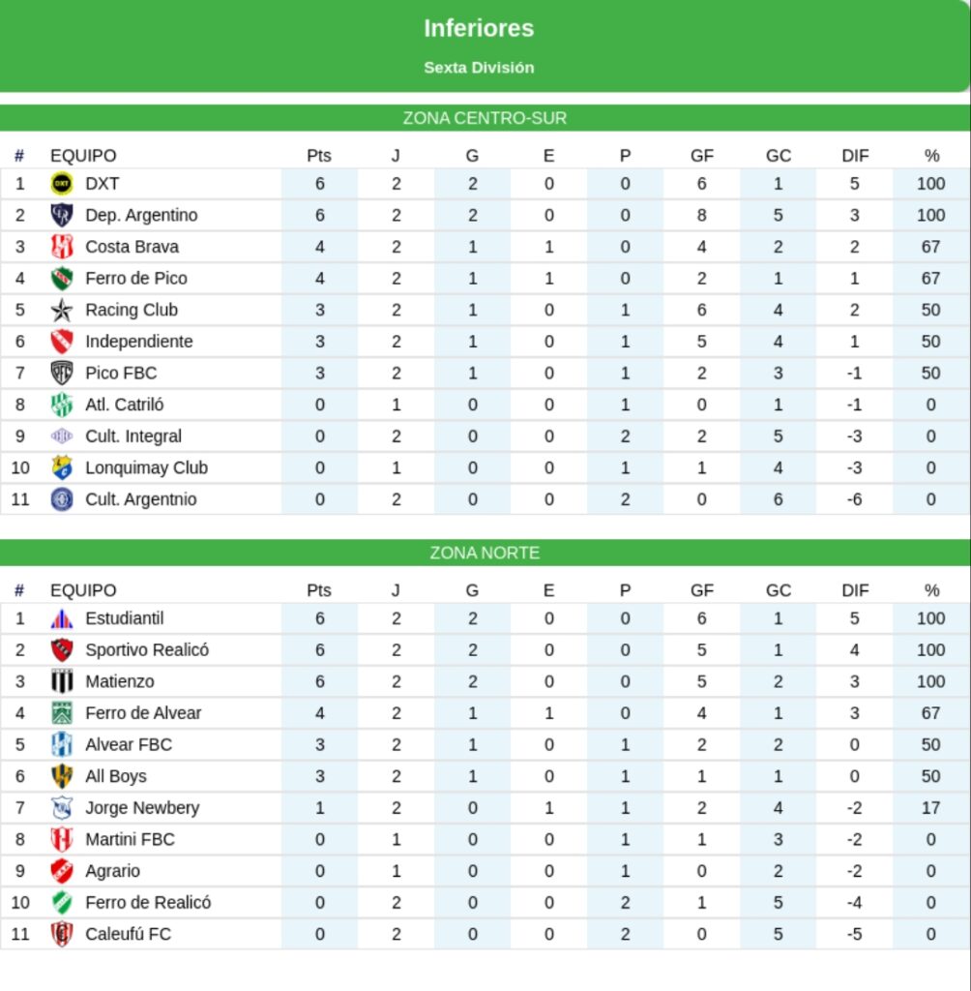Click the All Boys crest icon
The width and height of the screenshot is (971, 991).
point(62,776)
